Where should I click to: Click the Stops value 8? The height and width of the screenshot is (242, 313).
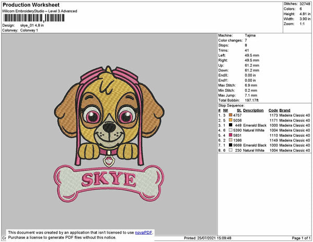[x=246, y=45]
